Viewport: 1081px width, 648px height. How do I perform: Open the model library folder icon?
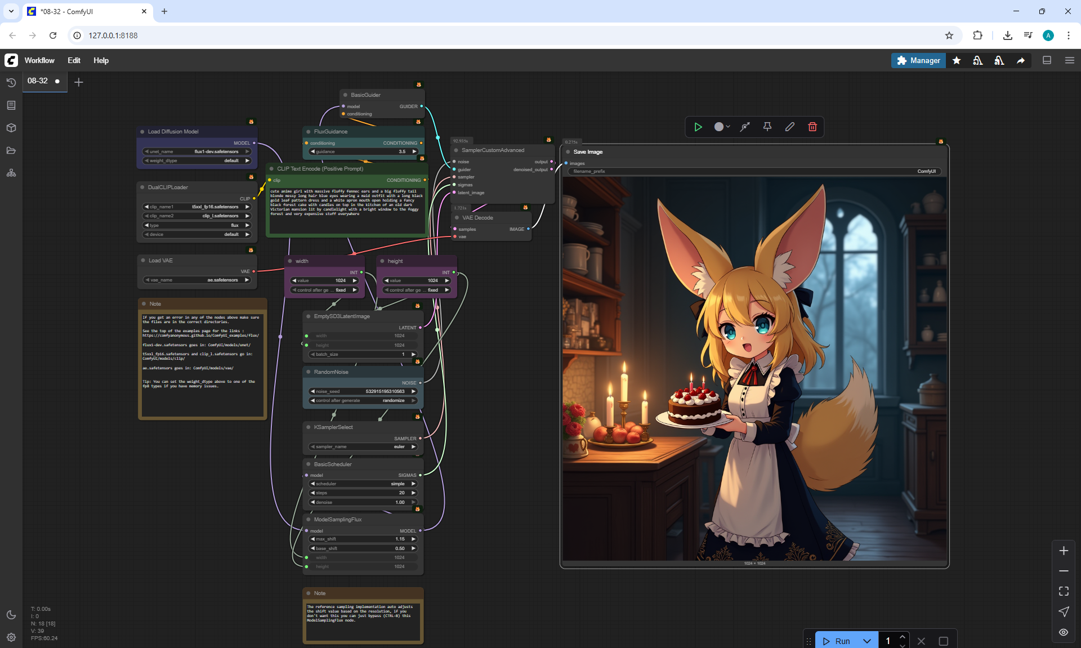point(11,150)
